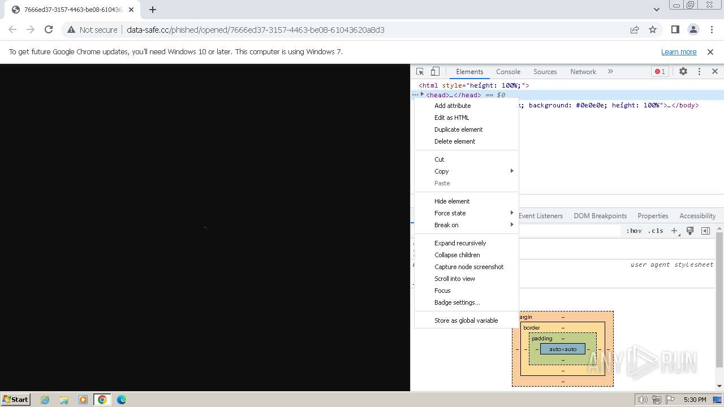The image size is (724, 407).
Task: Click the styles filter input field
Action: [x=570, y=231]
